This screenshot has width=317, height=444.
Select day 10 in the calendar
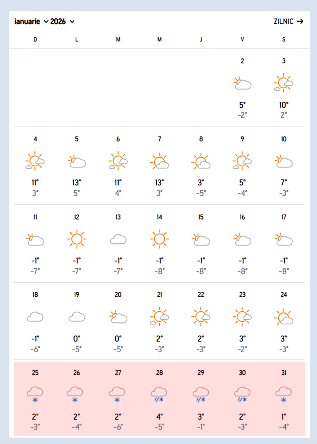point(283,139)
